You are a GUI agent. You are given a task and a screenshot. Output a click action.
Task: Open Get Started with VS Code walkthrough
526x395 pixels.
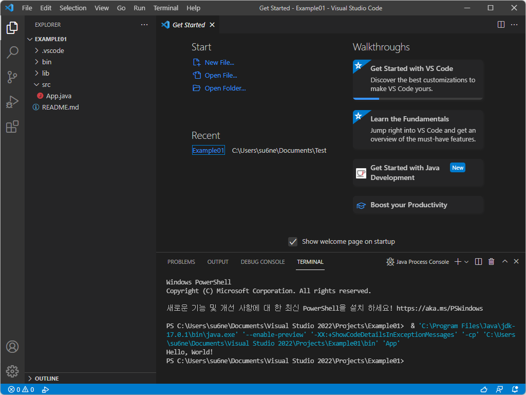tap(418, 79)
